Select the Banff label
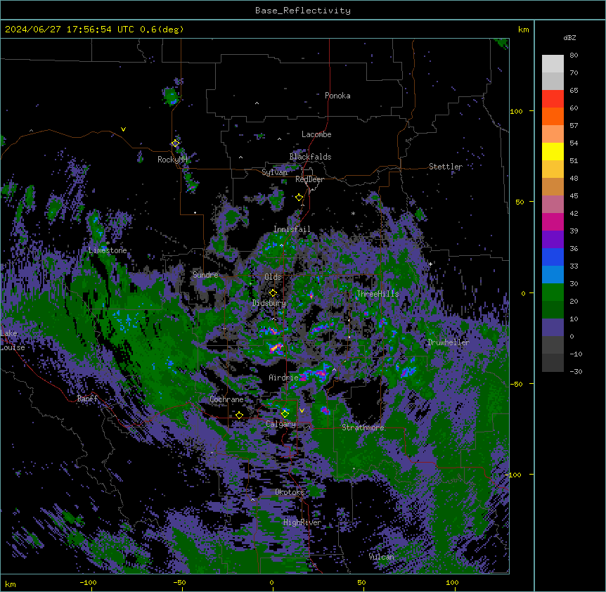606x592 pixels. pos(87,399)
